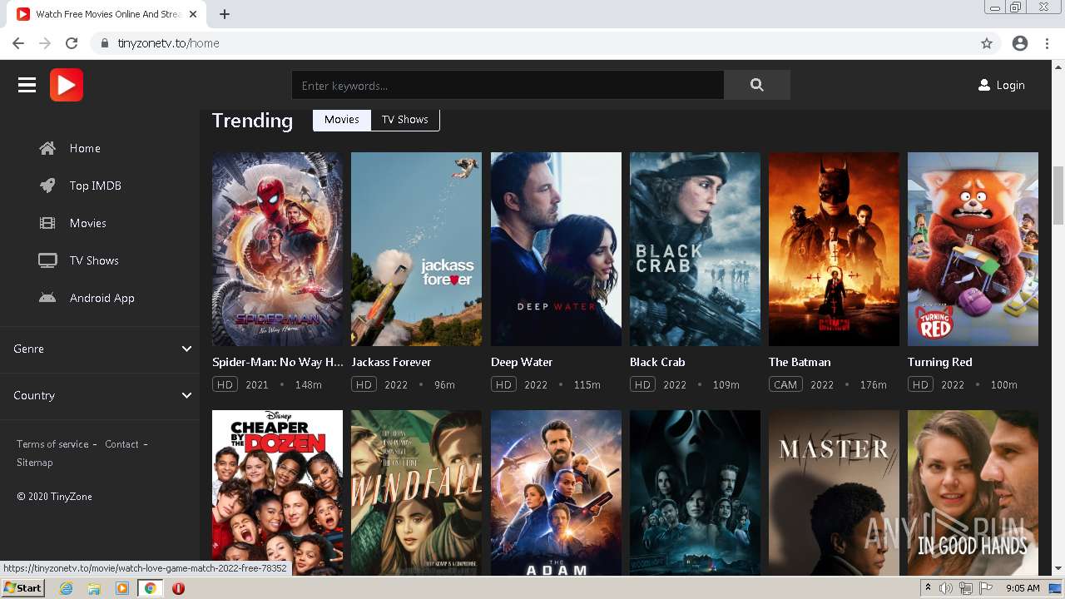The width and height of the screenshot is (1065, 599).
Task: Expand the Country section
Action: coord(100,395)
